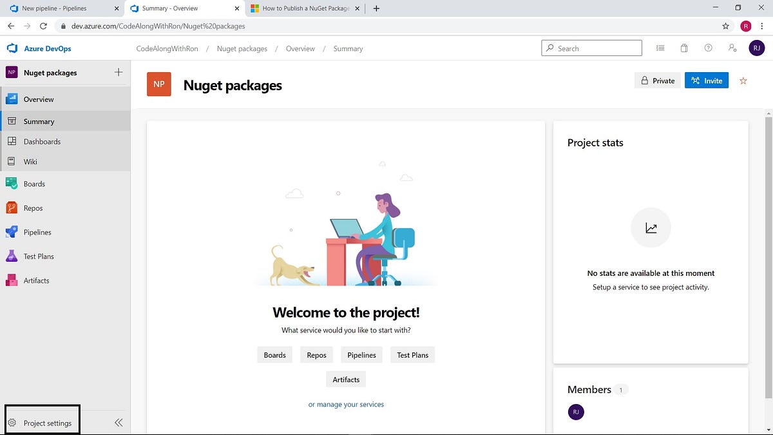Click the Boards service button
The width and height of the screenshot is (773, 435).
[274, 355]
